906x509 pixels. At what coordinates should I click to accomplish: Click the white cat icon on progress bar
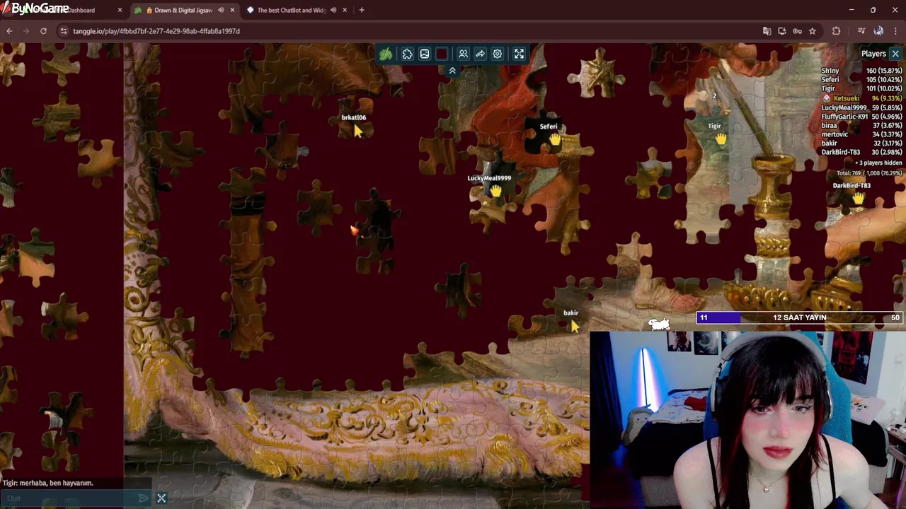point(659,324)
